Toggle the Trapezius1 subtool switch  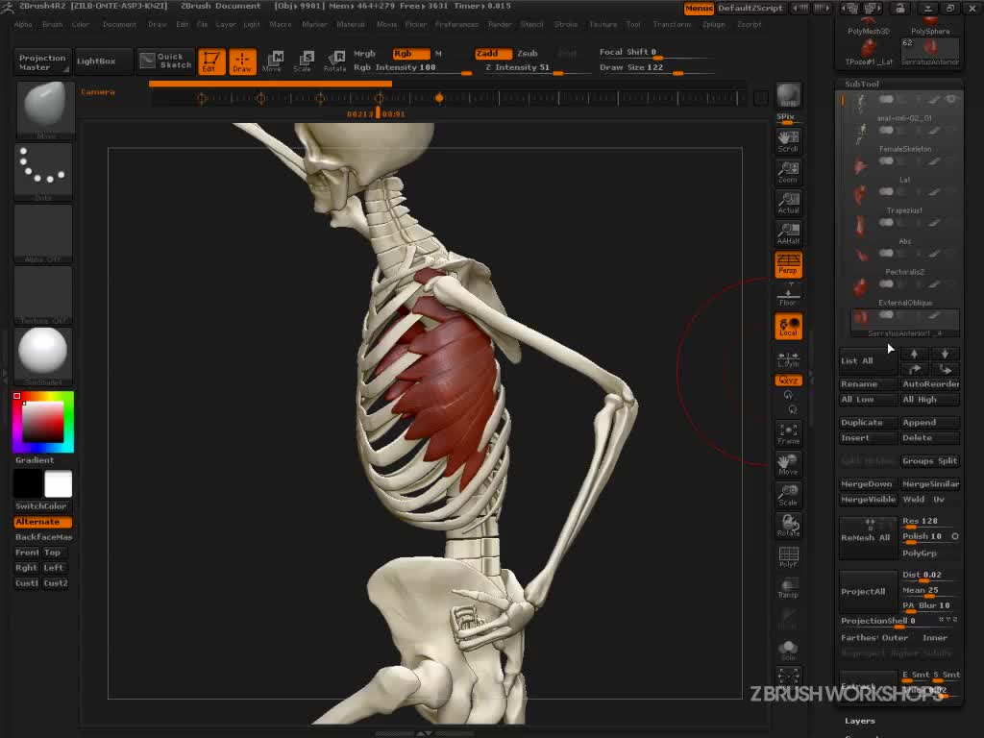(886, 192)
